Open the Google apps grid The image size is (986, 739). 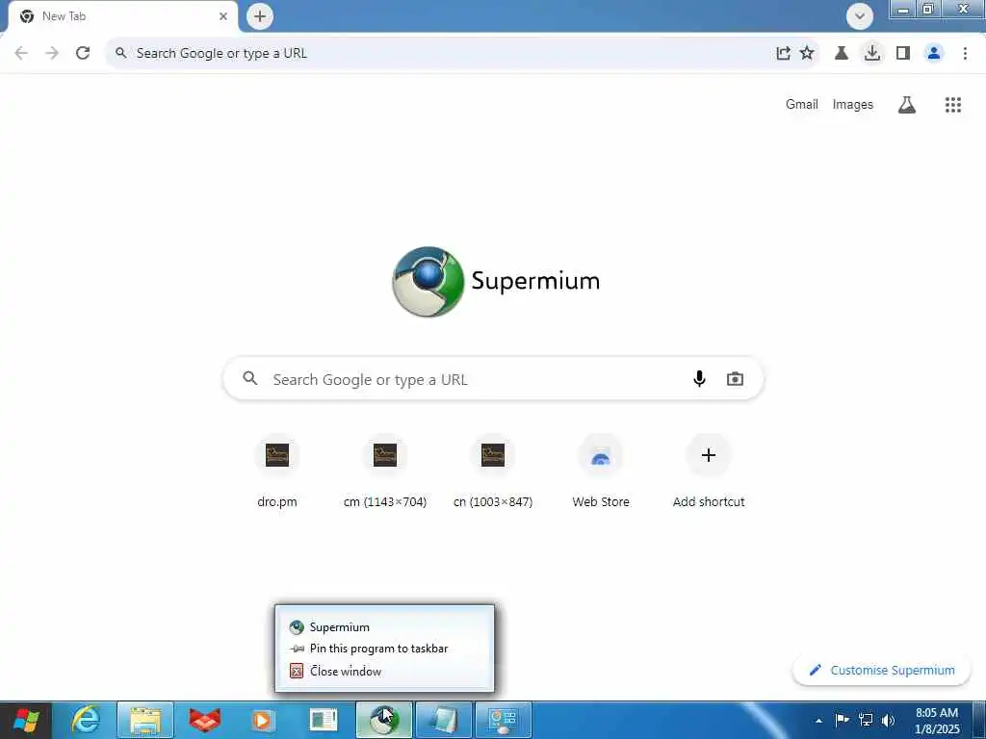coord(953,104)
